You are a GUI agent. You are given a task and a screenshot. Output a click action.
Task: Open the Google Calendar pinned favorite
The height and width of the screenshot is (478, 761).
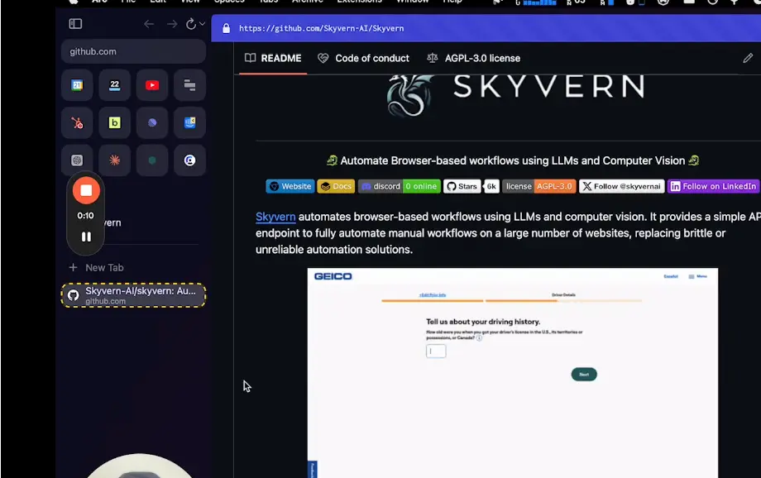(x=77, y=85)
